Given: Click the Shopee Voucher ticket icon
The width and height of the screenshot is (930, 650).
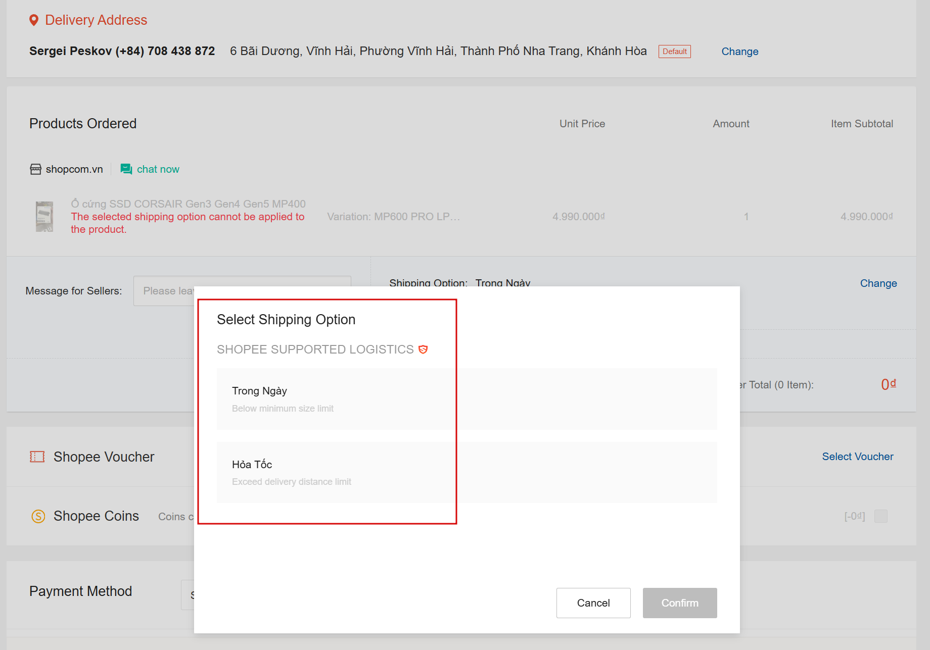Looking at the screenshot, I should click(x=37, y=457).
